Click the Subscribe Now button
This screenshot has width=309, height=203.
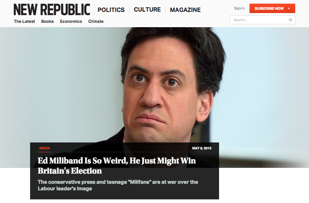(x=269, y=8)
